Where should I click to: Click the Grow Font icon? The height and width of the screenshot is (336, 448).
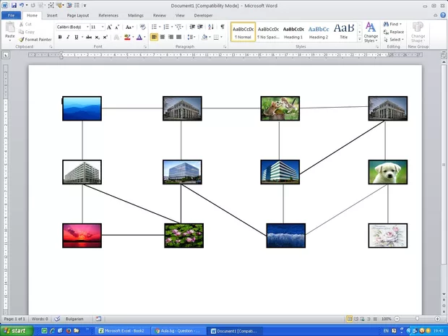coord(110,27)
